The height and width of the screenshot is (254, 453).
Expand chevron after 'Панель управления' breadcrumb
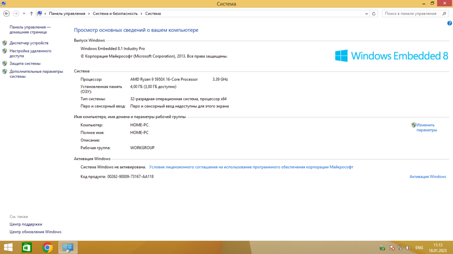tap(89, 14)
